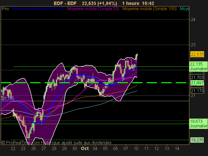Click the ProRealTime.com copyright text

pyautogui.click(x=56, y=142)
